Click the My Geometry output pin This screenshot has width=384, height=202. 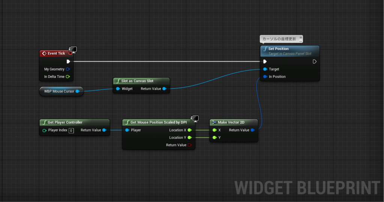68,69
